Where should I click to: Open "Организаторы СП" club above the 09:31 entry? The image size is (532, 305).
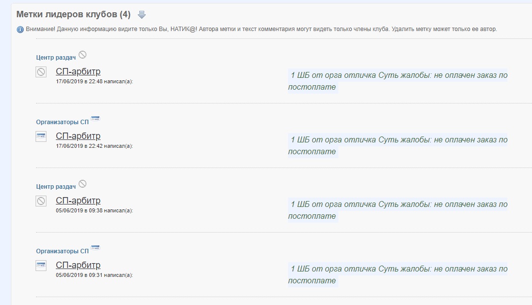pyautogui.click(x=62, y=251)
